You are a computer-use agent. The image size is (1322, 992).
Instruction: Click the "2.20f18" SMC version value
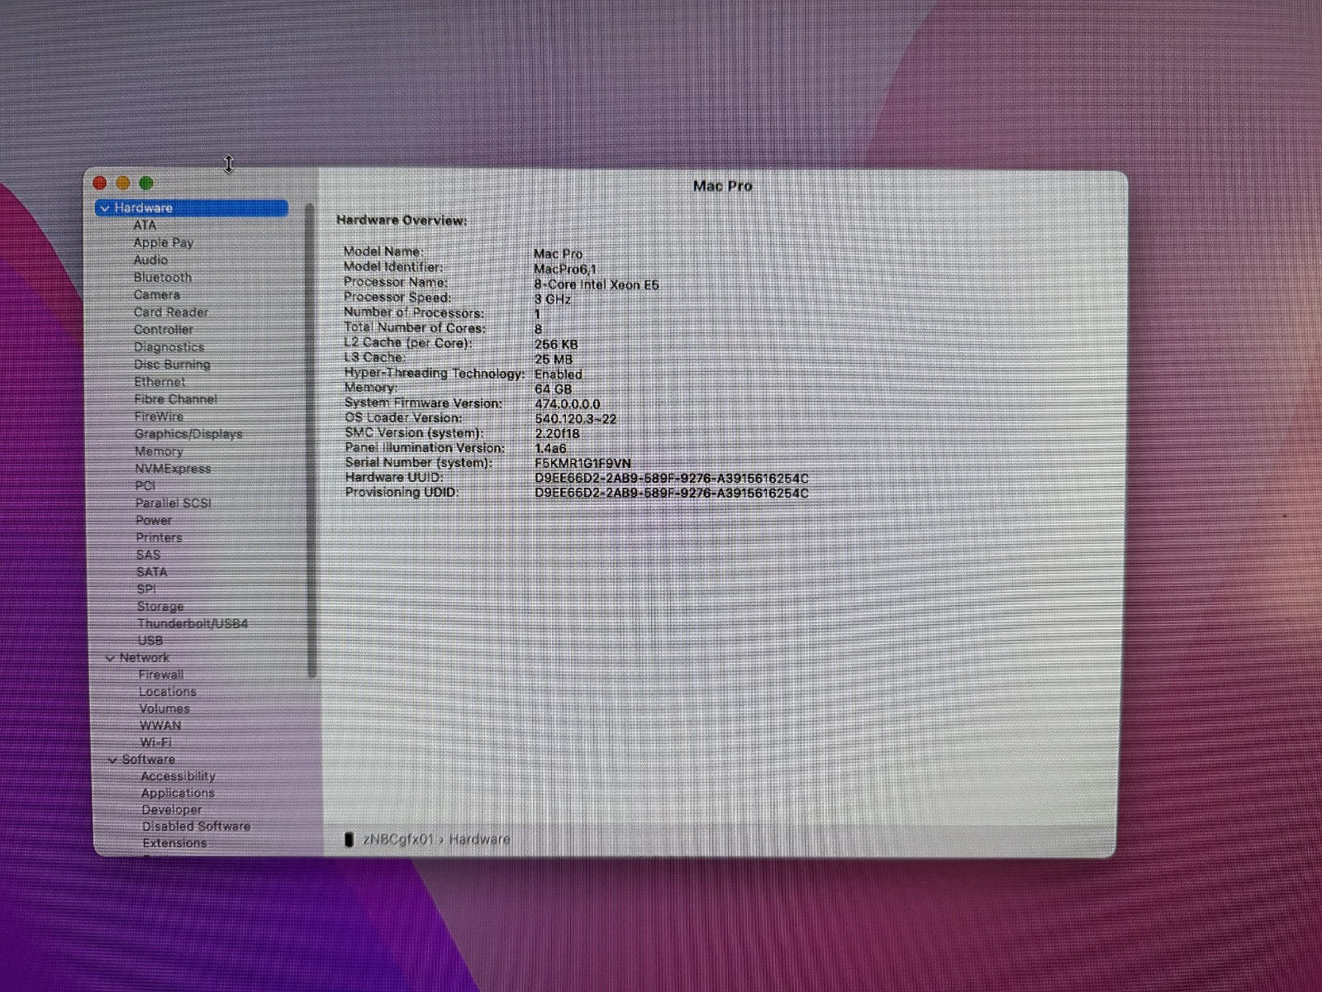pos(558,434)
